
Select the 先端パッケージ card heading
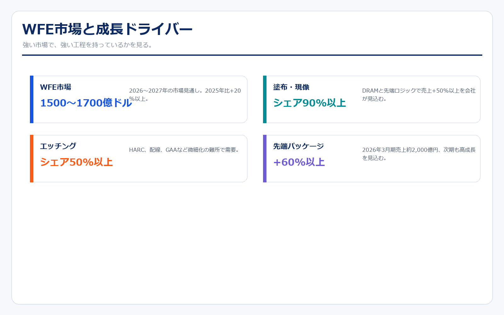pos(299,146)
